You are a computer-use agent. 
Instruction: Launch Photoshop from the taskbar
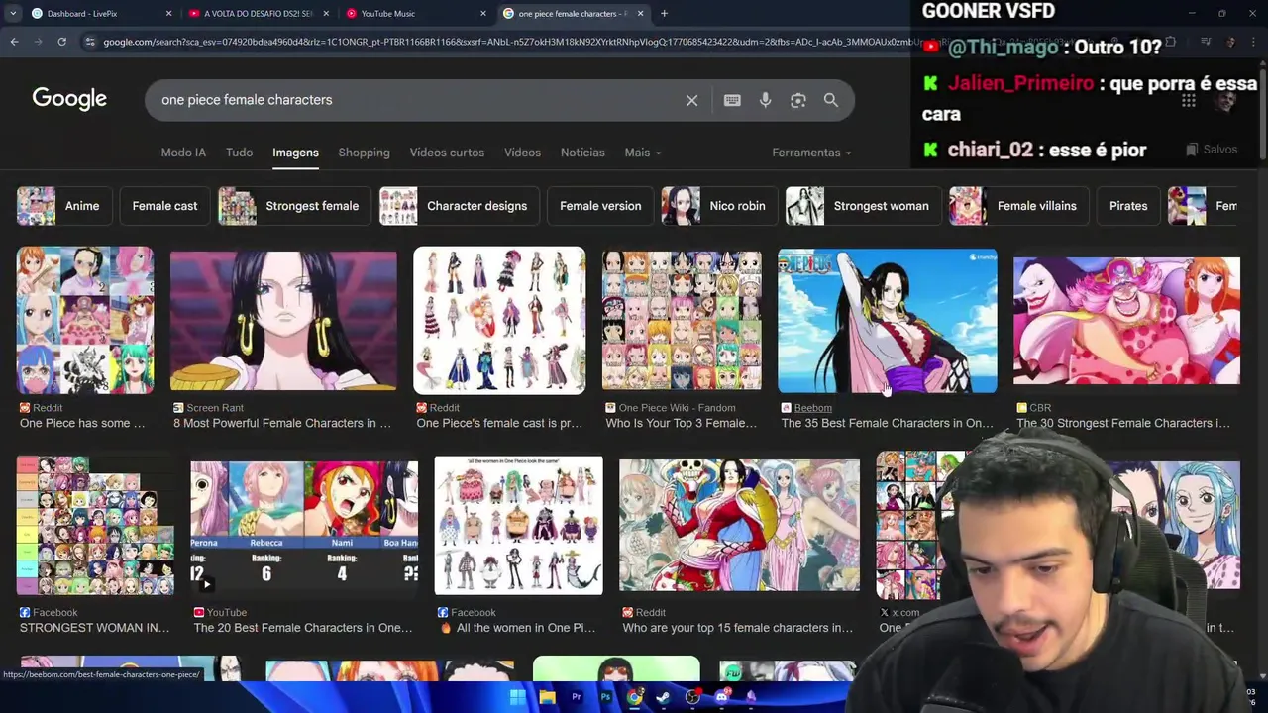click(605, 697)
